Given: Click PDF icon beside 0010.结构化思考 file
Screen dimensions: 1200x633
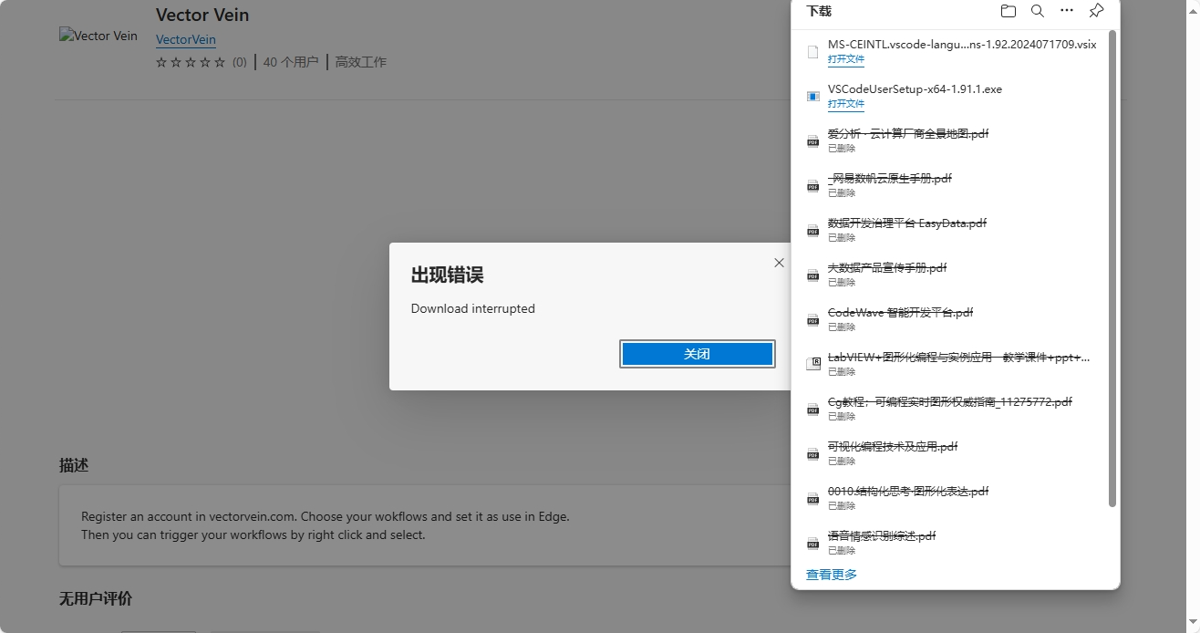Looking at the screenshot, I should pos(812,498).
